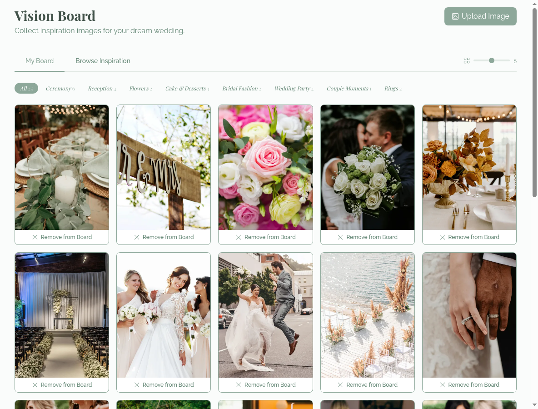Remove the jumping groom photo from board
The height and width of the screenshot is (409, 538).
[x=265, y=385]
